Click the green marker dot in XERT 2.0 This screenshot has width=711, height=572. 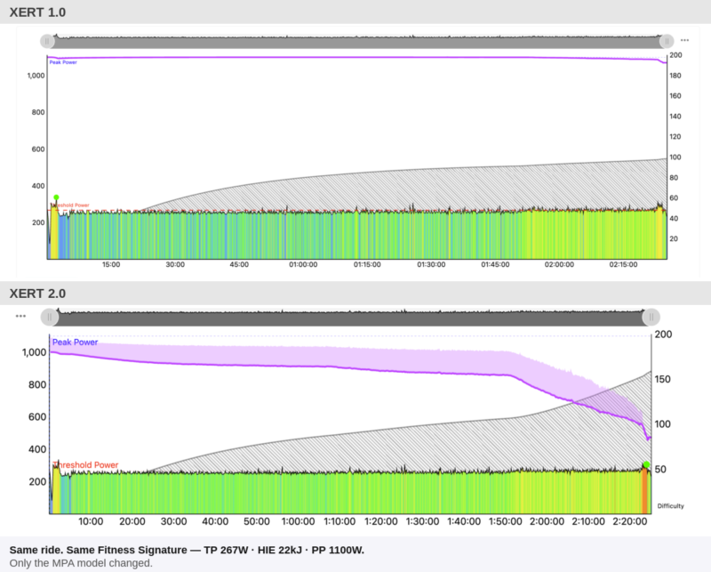(x=646, y=464)
